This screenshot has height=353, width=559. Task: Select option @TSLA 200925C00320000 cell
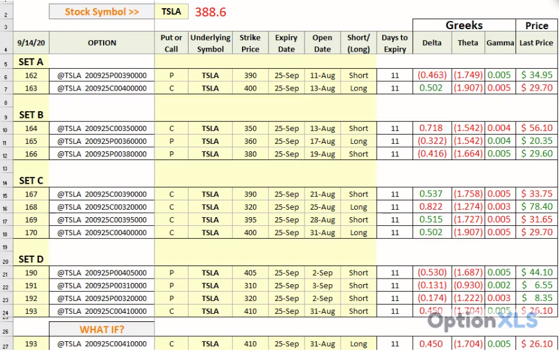(x=102, y=207)
